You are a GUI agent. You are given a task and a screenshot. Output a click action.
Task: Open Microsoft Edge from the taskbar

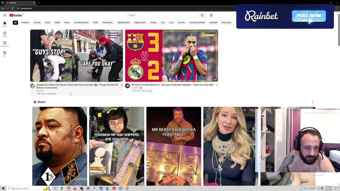(108, 188)
